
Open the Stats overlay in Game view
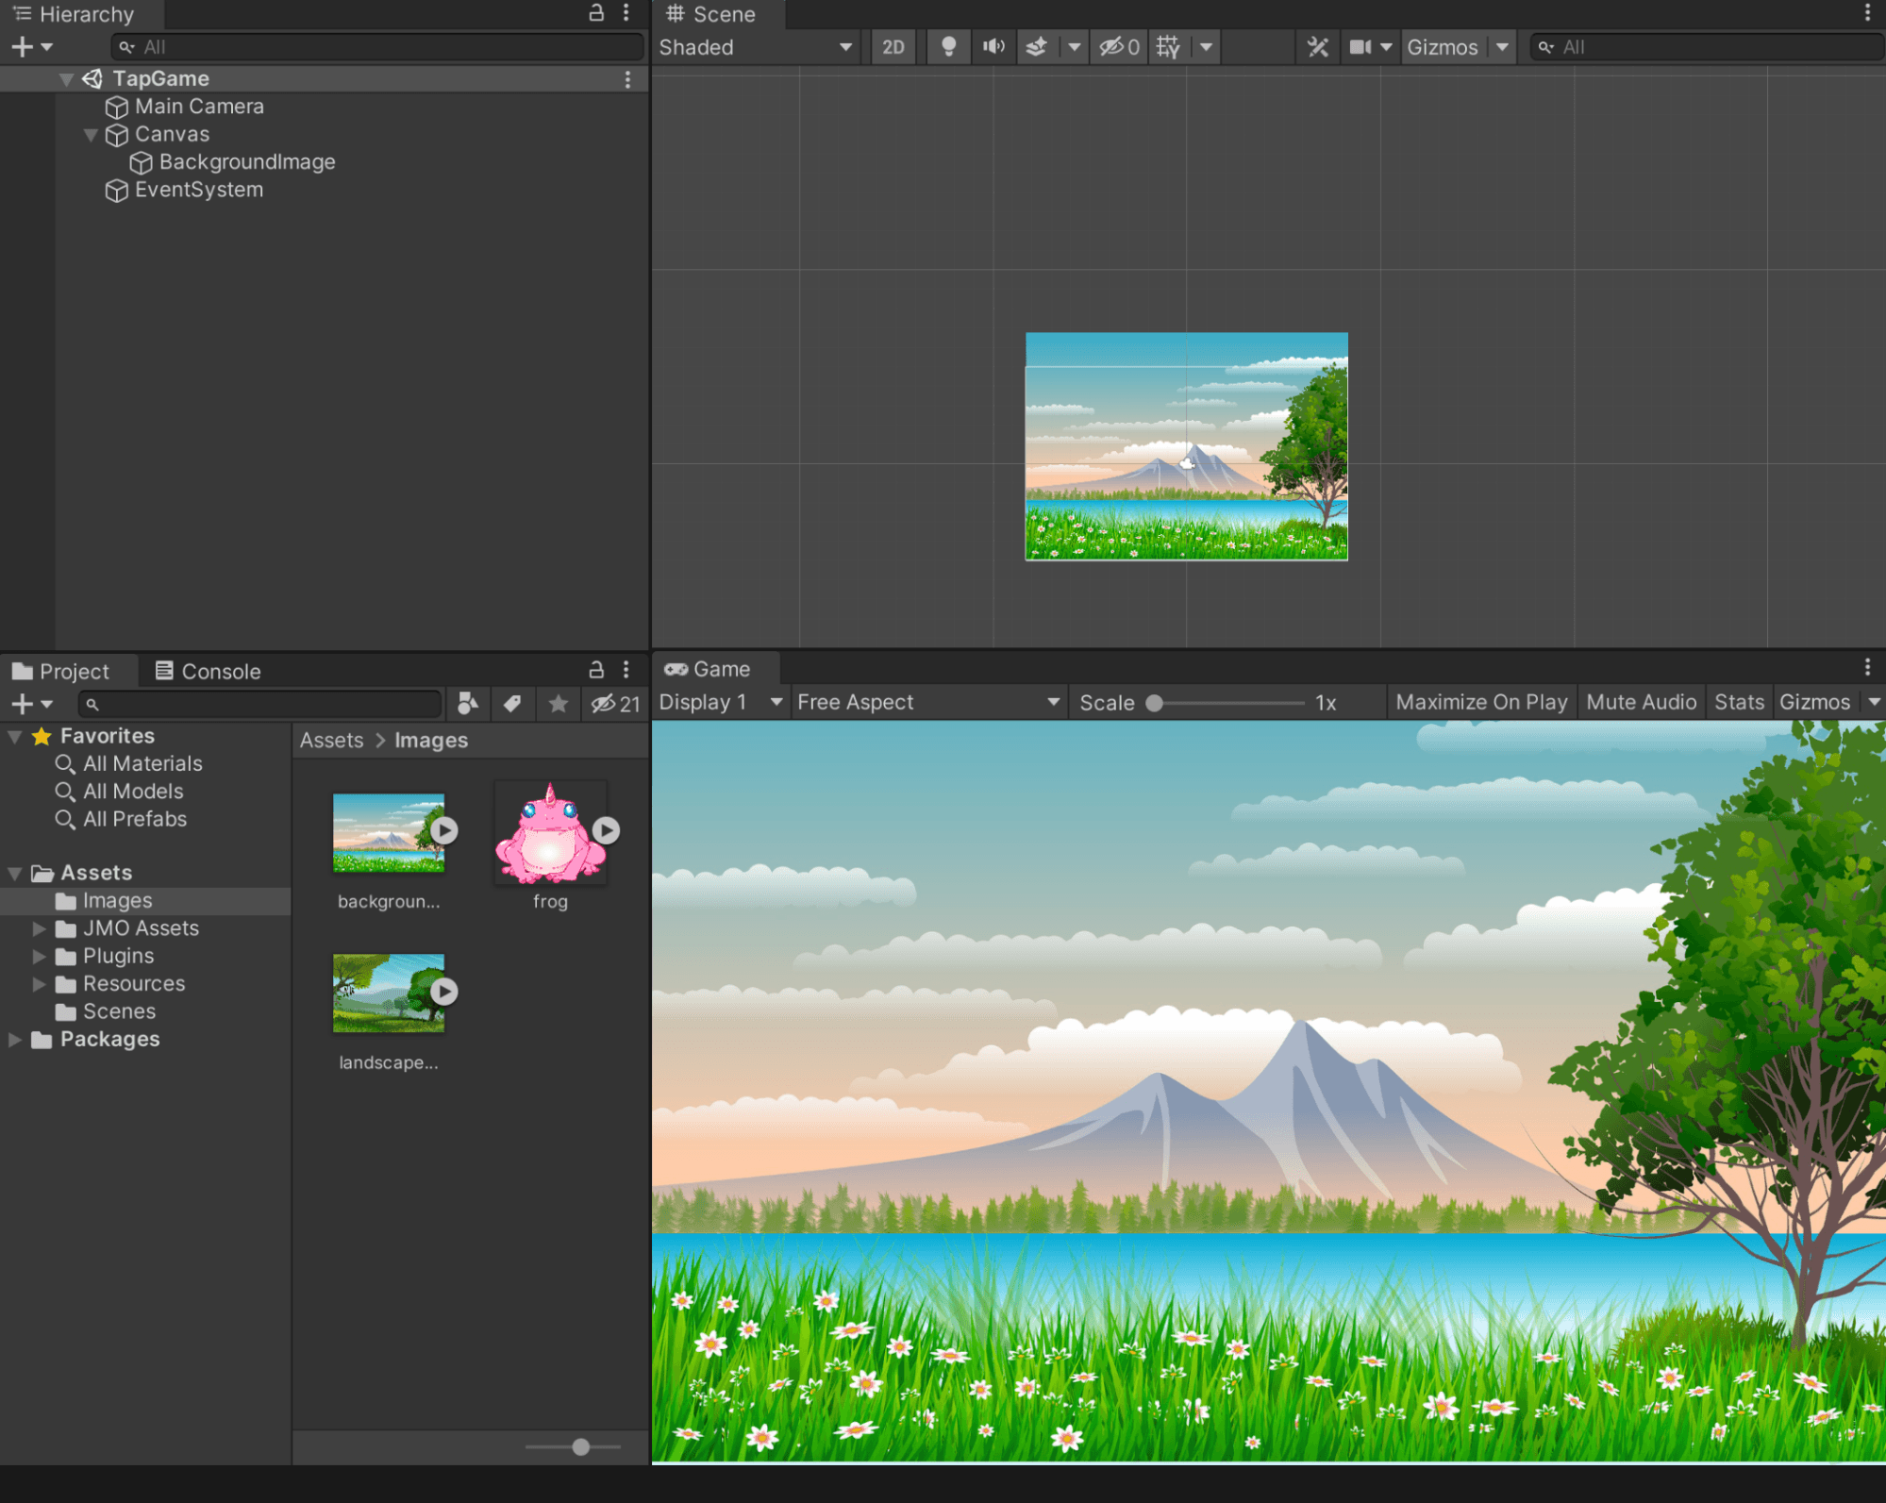pyautogui.click(x=1739, y=702)
